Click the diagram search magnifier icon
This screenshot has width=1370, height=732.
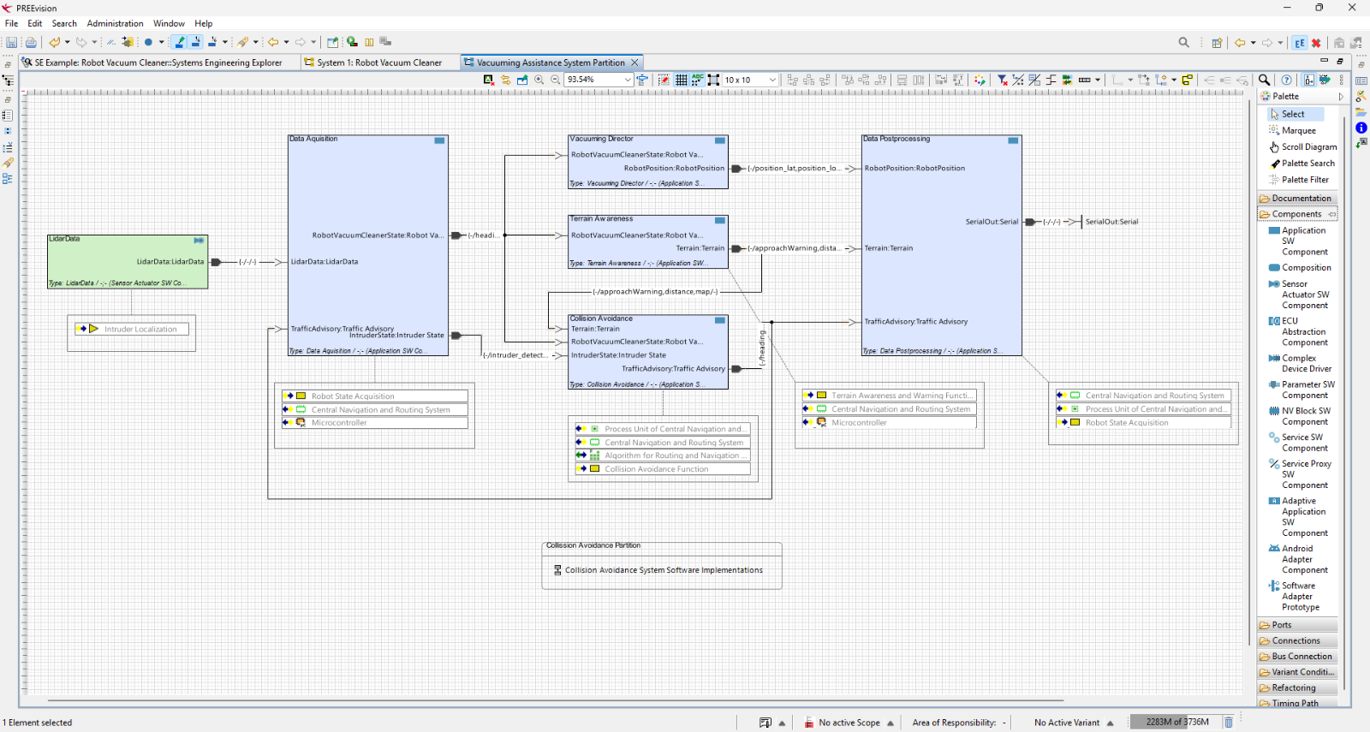pos(1264,80)
